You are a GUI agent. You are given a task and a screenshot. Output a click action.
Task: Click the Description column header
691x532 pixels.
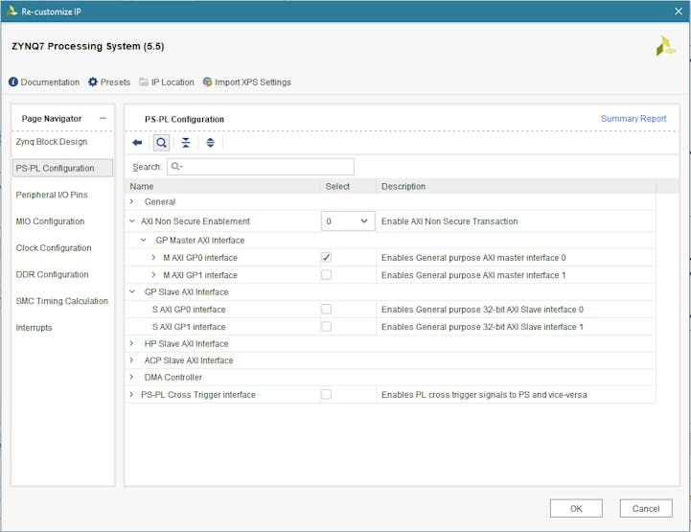coord(516,186)
